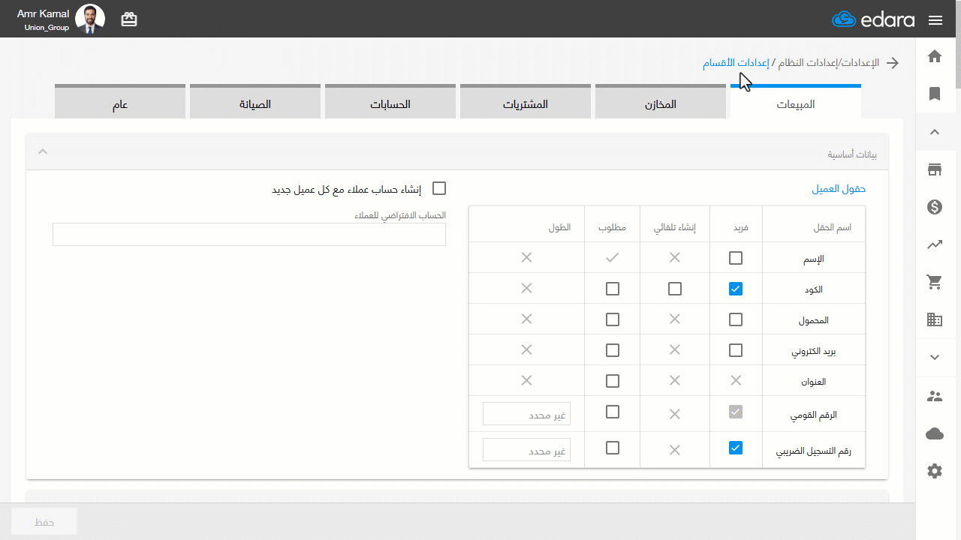Open إعدادات النظام breadcrumb link
The height and width of the screenshot is (540, 961).
pos(808,63)
